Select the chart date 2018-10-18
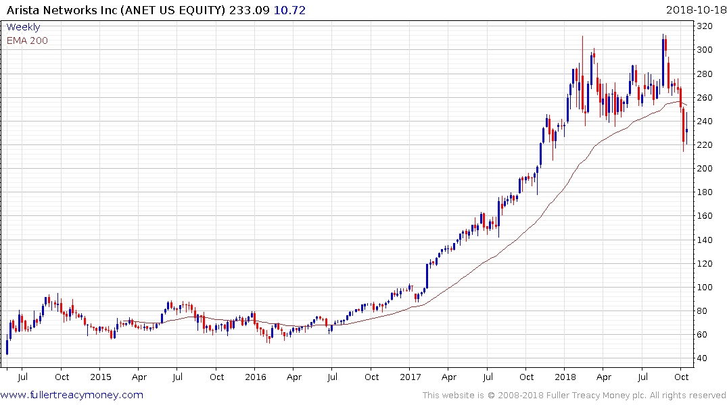Viewport: 727px width, 405px height. [695, 10]
